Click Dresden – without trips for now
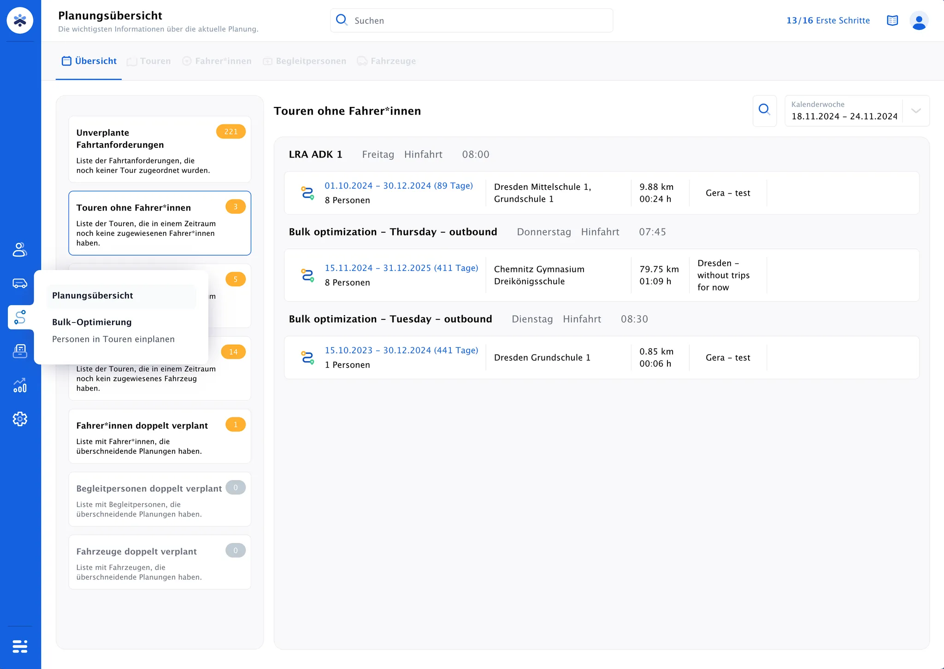The image size is (944, 669). 723,275
